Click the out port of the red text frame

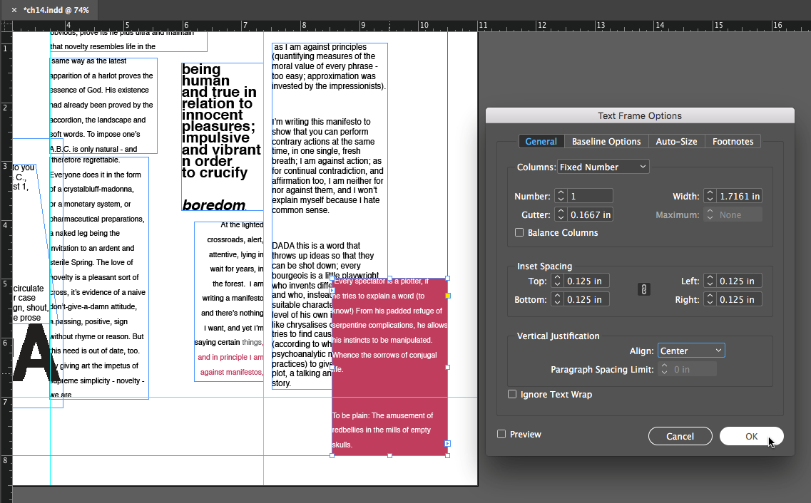(448, 443)
